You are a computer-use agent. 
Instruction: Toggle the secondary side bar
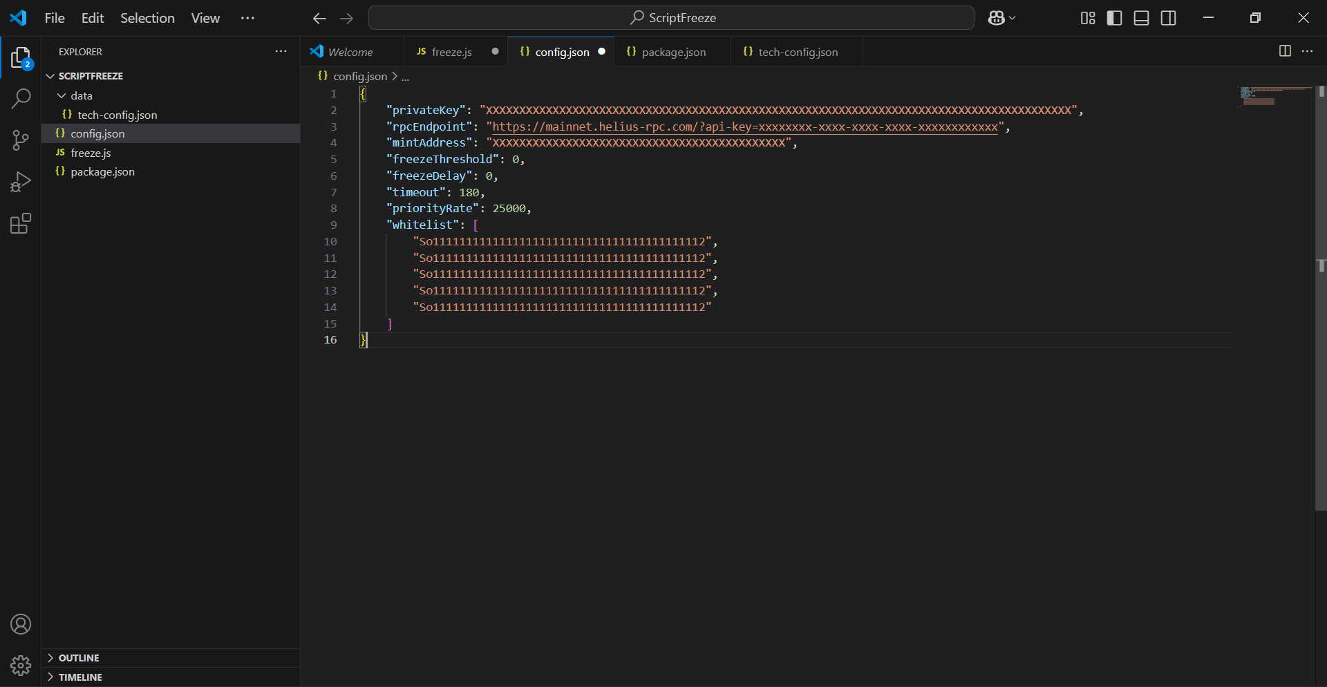point(1169,18)
